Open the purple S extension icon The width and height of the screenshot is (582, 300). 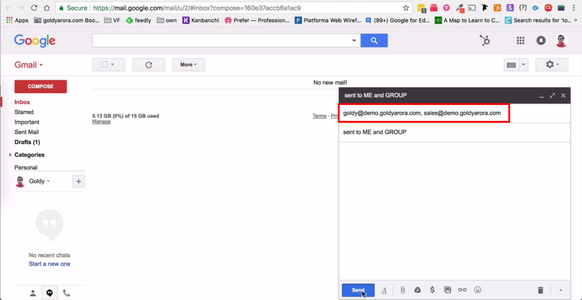pos(510,8)
